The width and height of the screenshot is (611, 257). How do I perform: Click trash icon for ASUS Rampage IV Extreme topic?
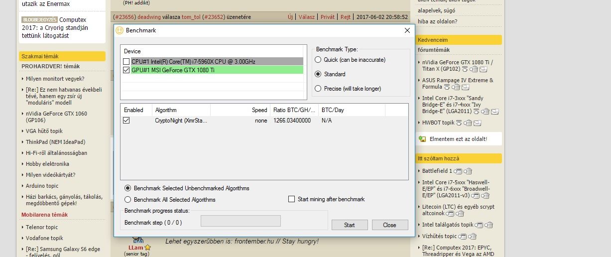456,87
